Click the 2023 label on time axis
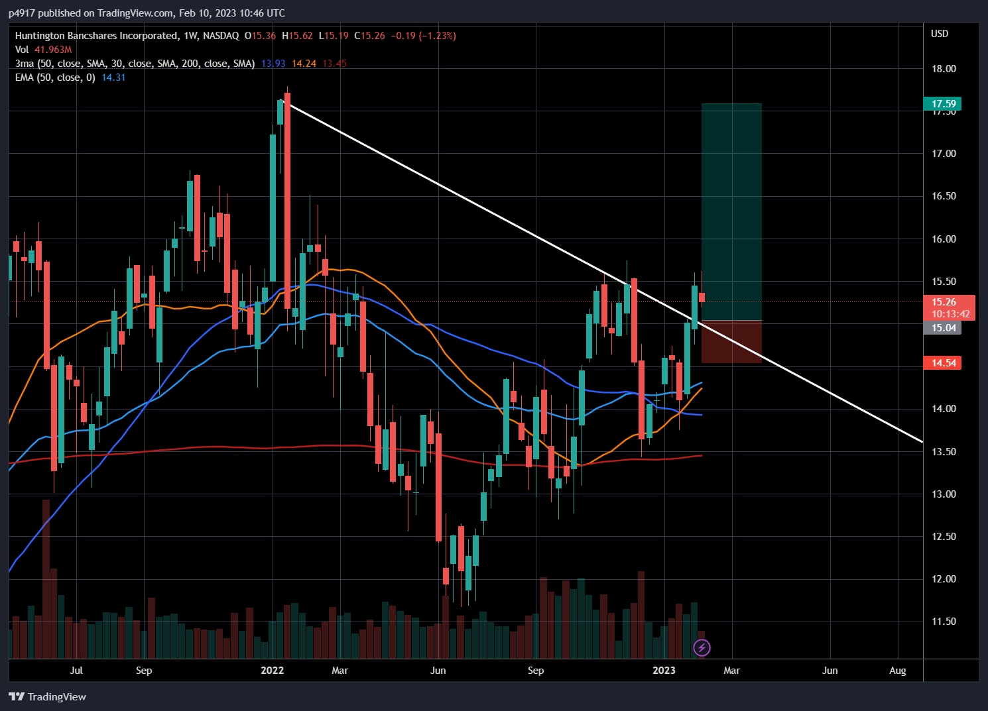 [664, 671]
